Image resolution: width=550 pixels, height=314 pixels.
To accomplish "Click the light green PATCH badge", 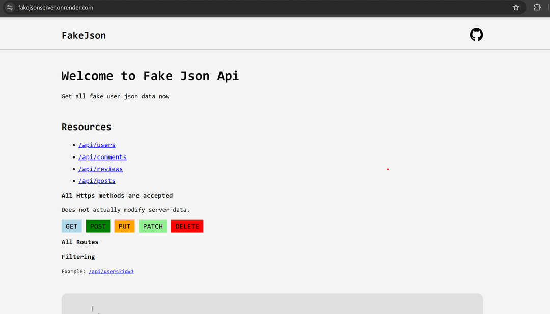I will tap(153, 226).
